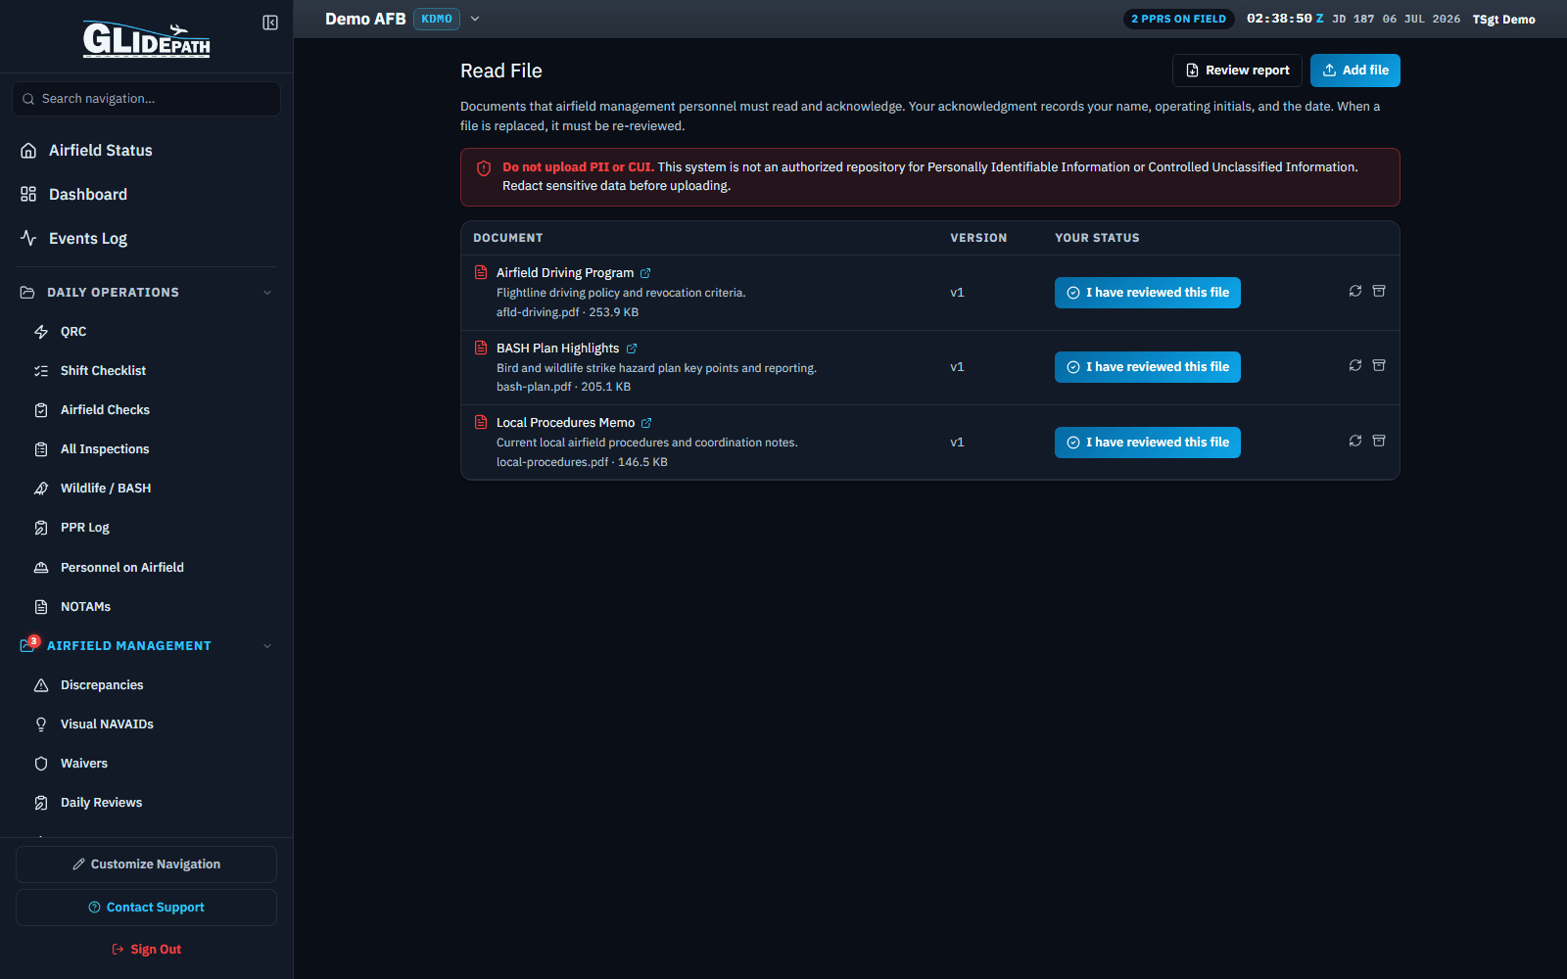The height and width of the screenshot is (979, 1567).
Task: Click the PDF icon of Airfield Driving Program
Action: [481, 272]
